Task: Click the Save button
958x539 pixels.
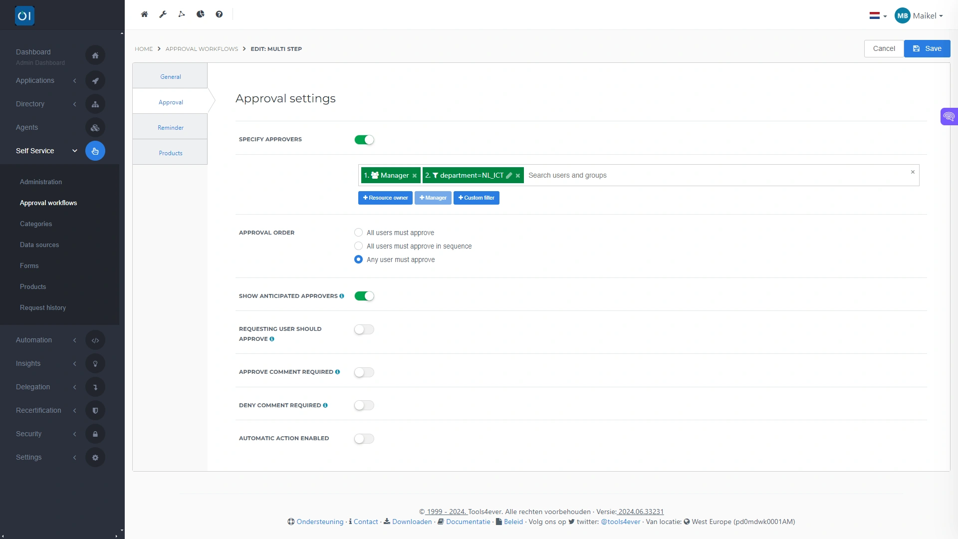Action: coord(927,49)
